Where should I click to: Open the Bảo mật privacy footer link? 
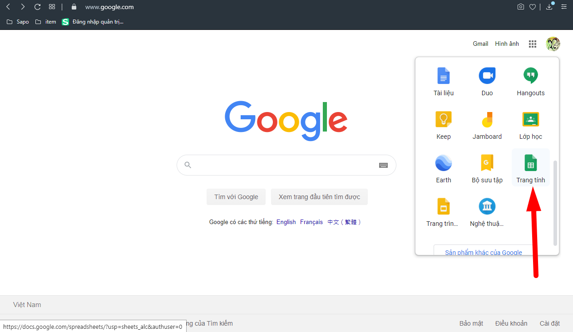(x=471, y=323)
